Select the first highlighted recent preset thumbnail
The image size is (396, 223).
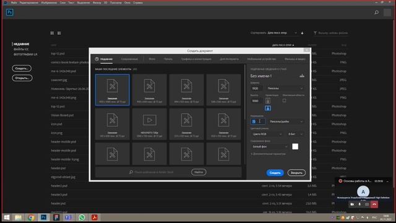point(113,90)
